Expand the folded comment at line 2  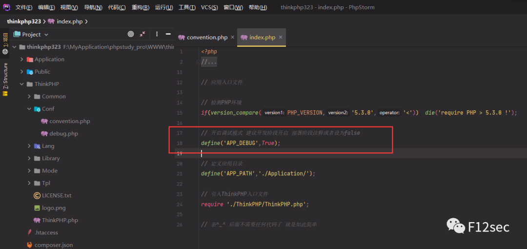198,62
